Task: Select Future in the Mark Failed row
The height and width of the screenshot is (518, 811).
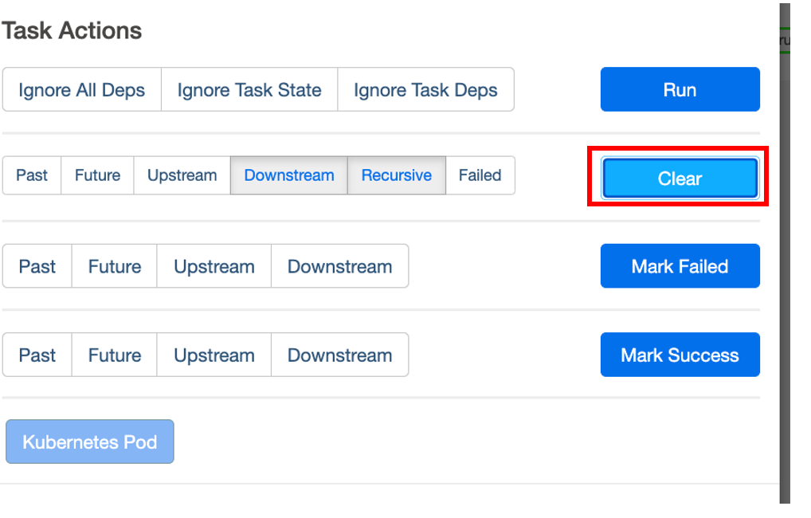Action: [x=115, y=266]
